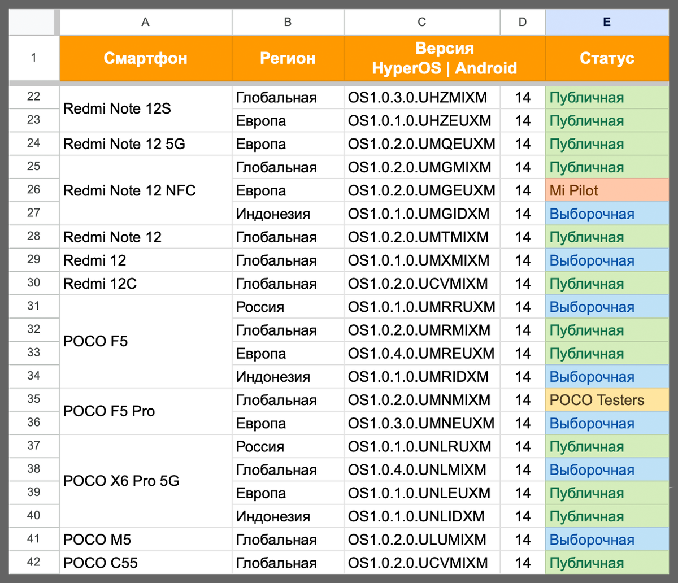Click Android version 14 in row 22
Screen dimensions: 678x583
(x=523, y=97)
